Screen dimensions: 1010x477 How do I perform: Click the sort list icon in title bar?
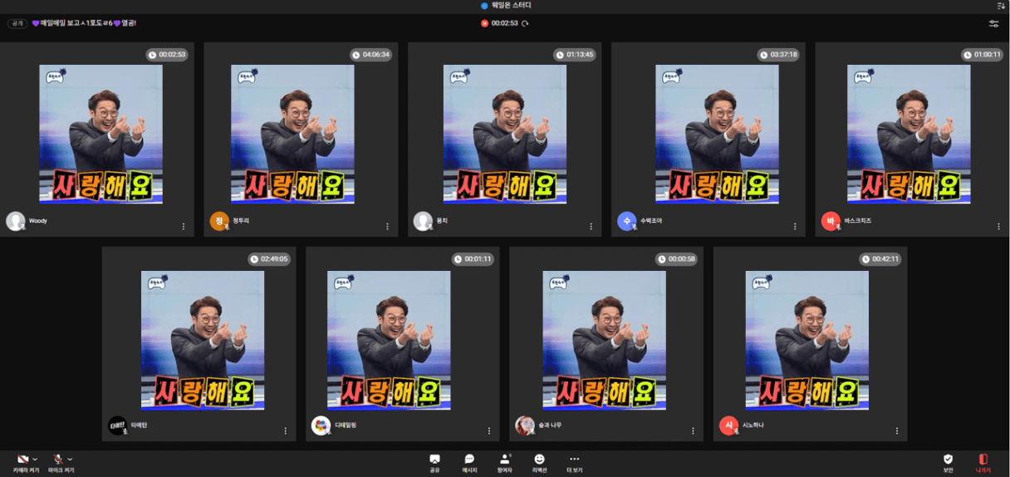click(1001, 6)
